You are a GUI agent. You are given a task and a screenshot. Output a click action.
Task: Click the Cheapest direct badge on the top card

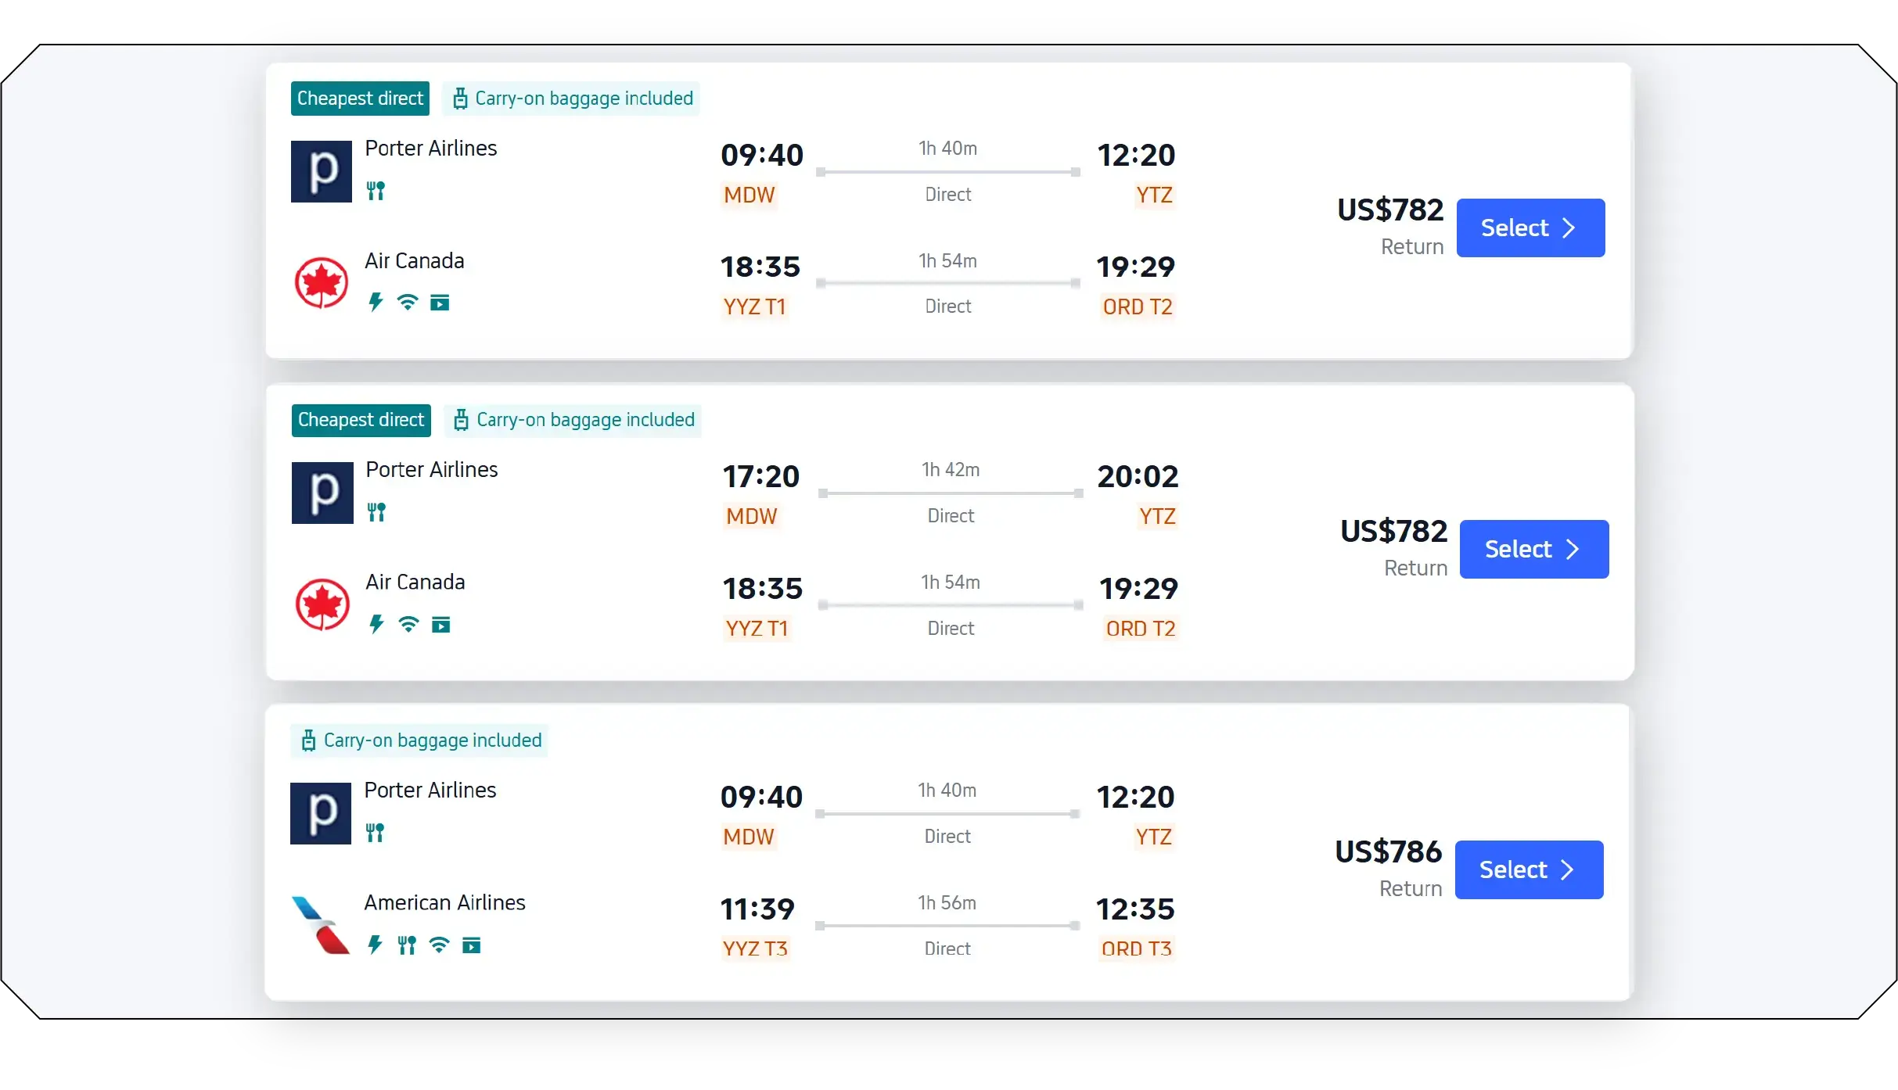(x=360, y=98)
